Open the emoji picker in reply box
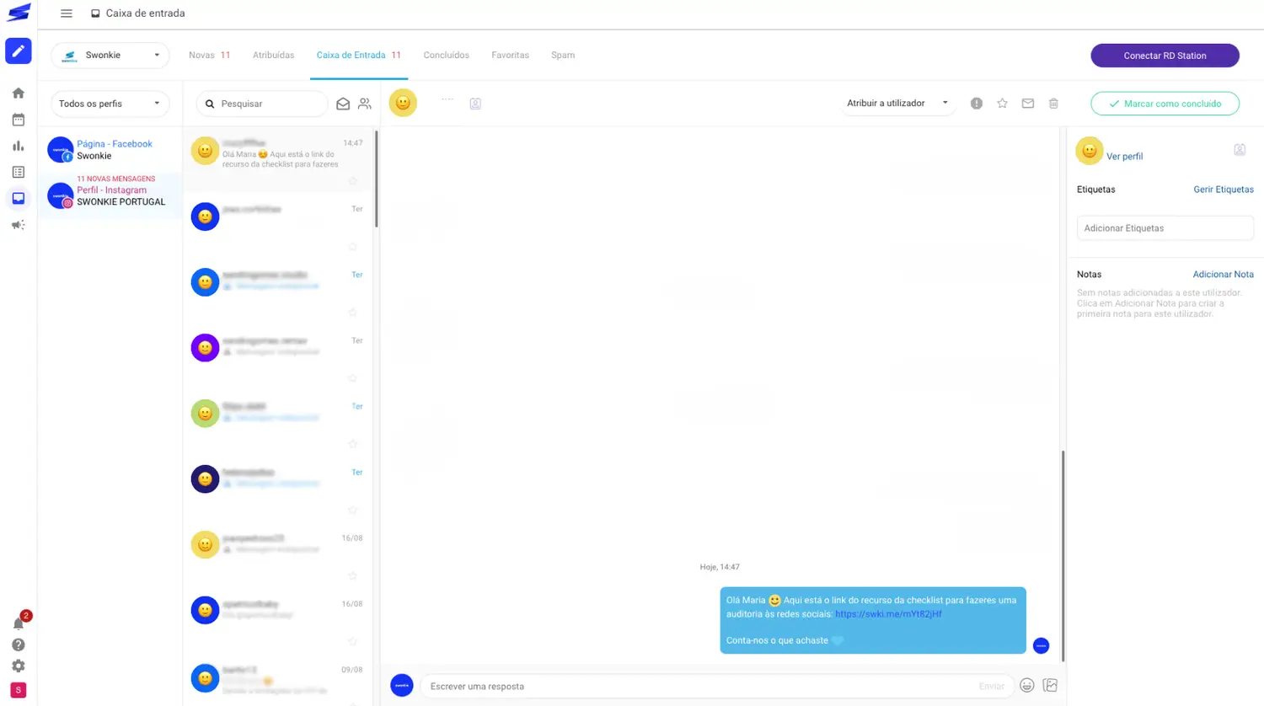 [1026, 686]
